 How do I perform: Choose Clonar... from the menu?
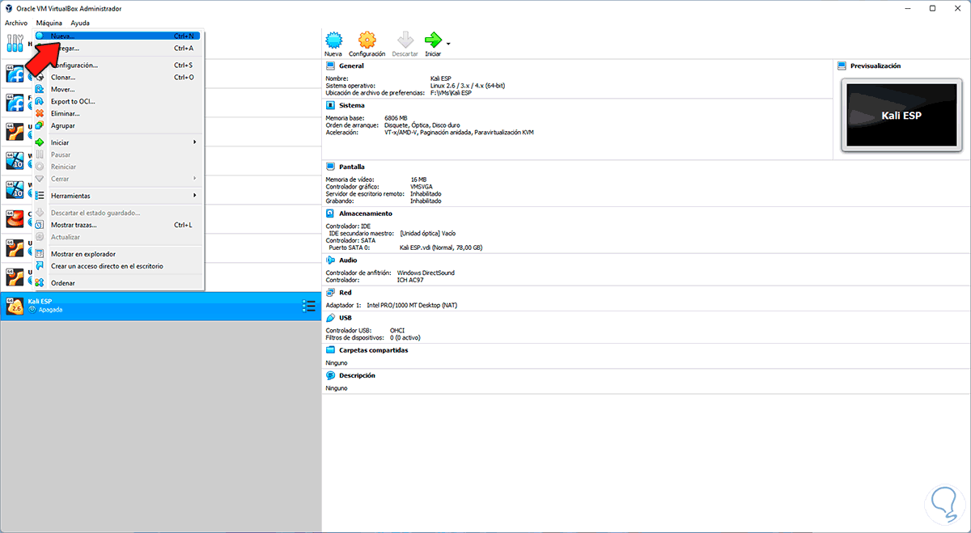(118, 77)
